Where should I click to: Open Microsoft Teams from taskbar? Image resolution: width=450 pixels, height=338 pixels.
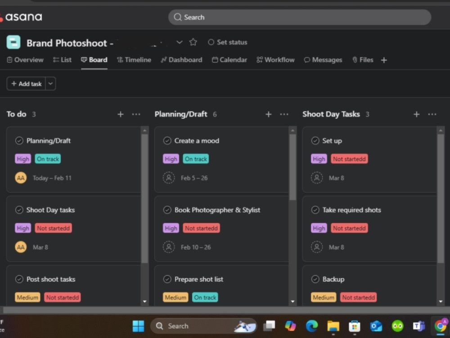pyautogui.click(x=419, y=326)
